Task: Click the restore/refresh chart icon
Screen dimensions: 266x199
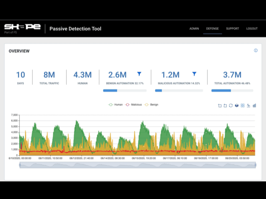Action: click(231, 105)
